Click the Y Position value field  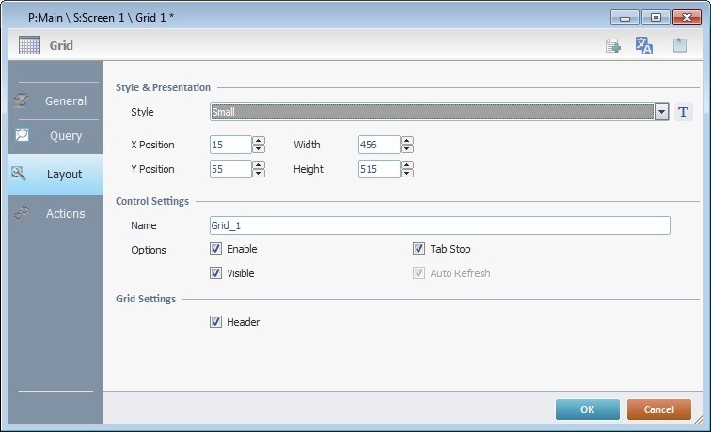click(230, 169)
